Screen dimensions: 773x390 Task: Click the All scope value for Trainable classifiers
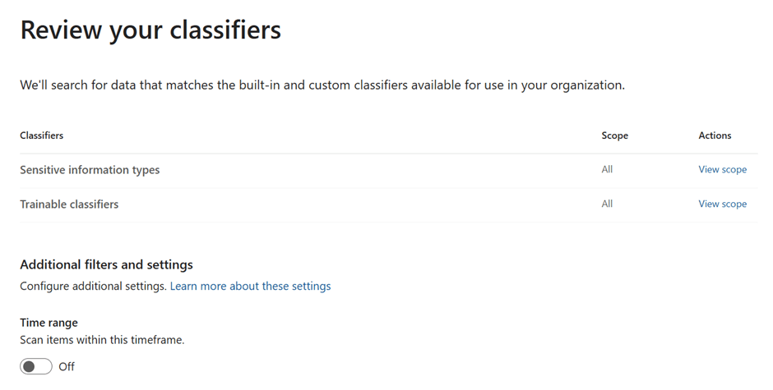point(607,204)
